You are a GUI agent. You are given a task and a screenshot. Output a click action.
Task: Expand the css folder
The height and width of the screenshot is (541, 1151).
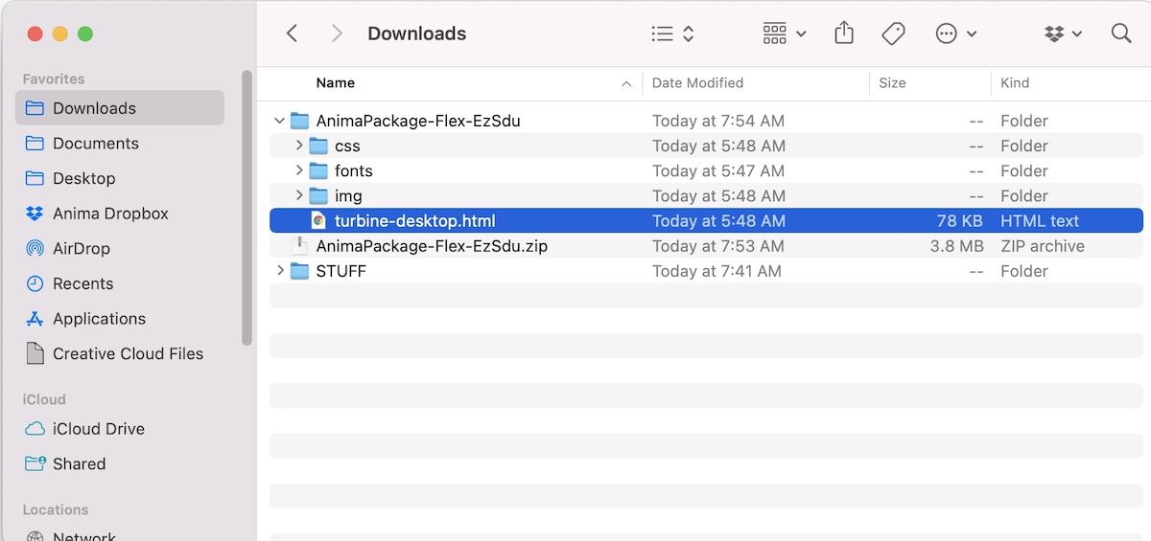click(x=299, y=147)
